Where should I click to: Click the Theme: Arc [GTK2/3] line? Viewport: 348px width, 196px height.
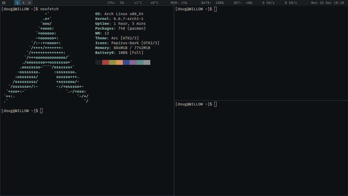(x=117, y=38)
